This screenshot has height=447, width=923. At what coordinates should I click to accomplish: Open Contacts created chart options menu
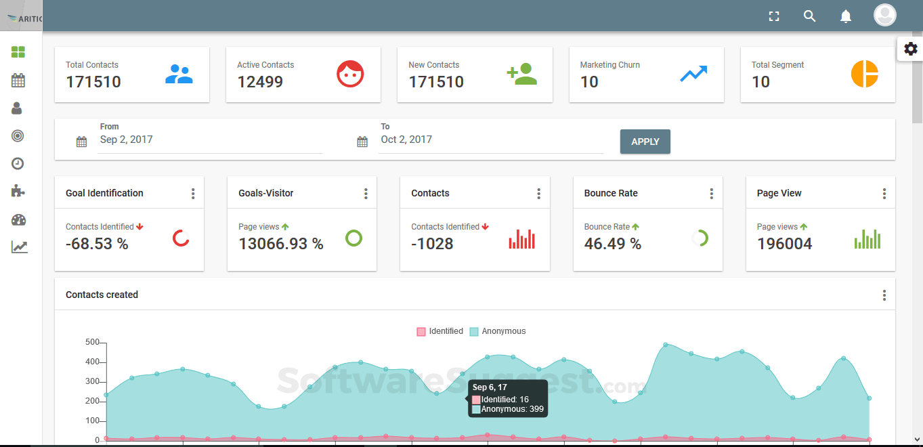(x=884, y=295)
